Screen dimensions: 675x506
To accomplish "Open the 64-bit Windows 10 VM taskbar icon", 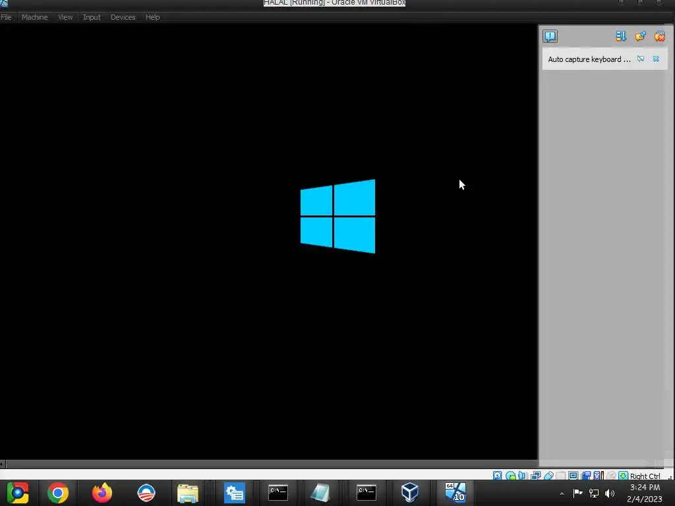I will point(455,493).
